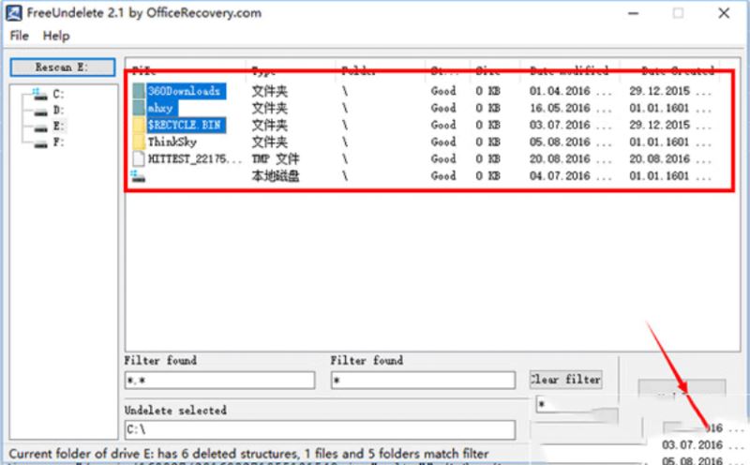
Task: Open the File menu
Action: [19, 36]
